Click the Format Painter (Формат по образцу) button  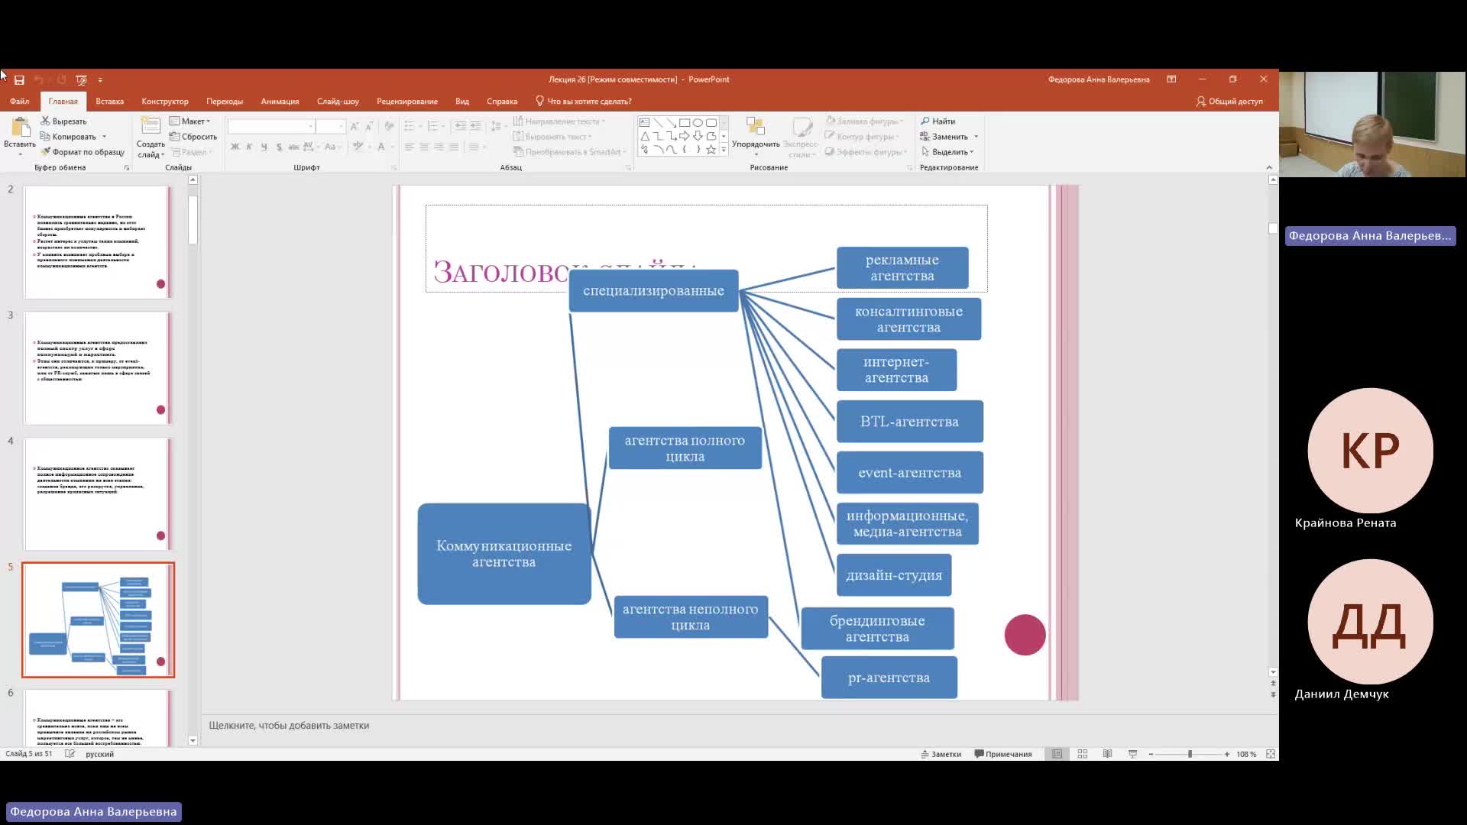(x=83, y=152)
